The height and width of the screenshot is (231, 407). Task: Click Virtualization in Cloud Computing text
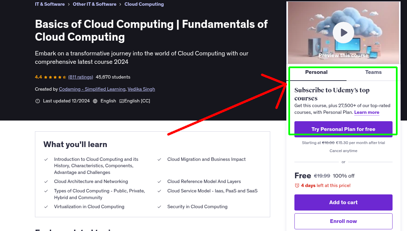[x=89, y=206]
